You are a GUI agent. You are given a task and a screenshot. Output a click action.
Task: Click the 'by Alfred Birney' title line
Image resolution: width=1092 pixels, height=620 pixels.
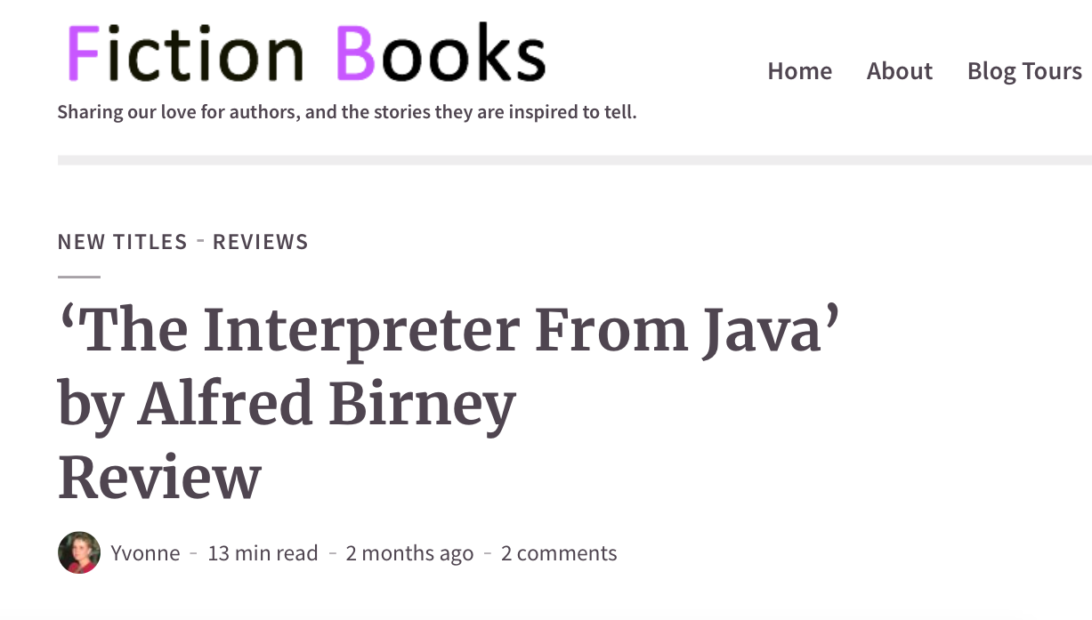[285, 402]
